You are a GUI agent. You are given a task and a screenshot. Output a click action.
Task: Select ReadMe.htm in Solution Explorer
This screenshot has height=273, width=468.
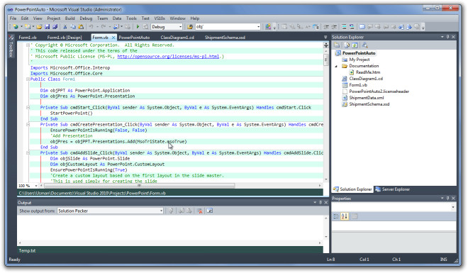click(368, 72)
